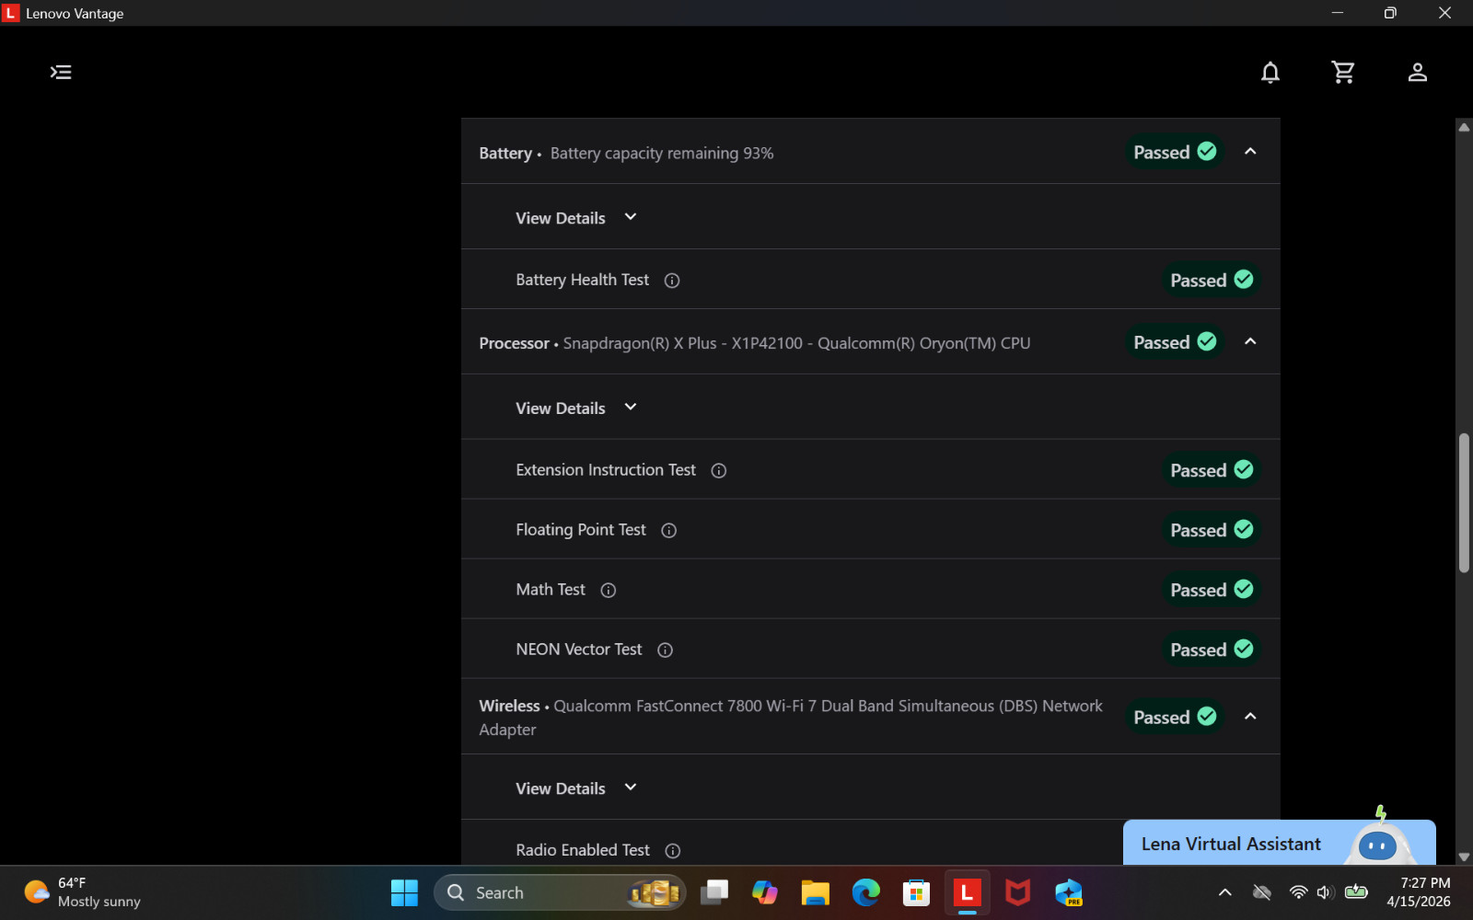Open the notifications bell icon
1473x920 pixels.
[x=1270, y=72]
